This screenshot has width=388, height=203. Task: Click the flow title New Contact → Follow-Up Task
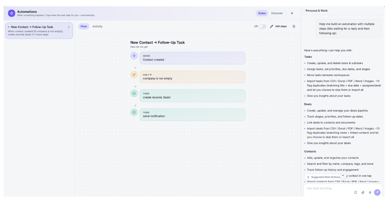tap(157, 42)
